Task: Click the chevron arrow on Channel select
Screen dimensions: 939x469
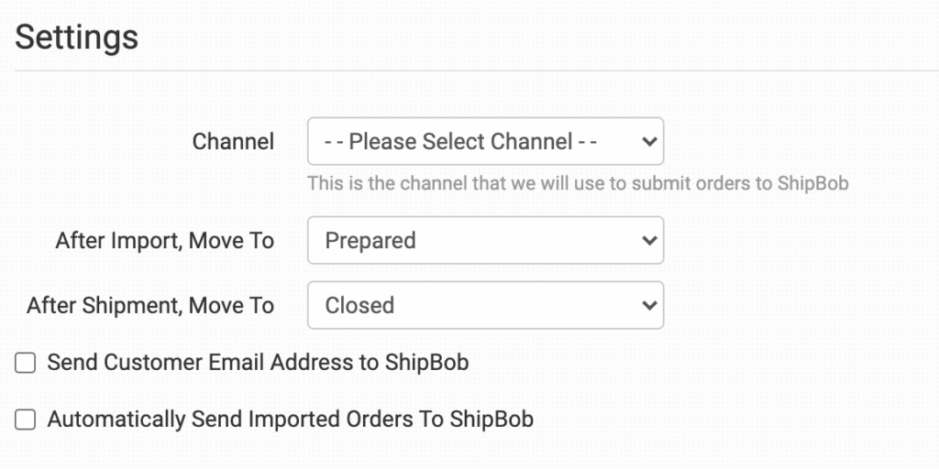Action: tap(649, 142)
